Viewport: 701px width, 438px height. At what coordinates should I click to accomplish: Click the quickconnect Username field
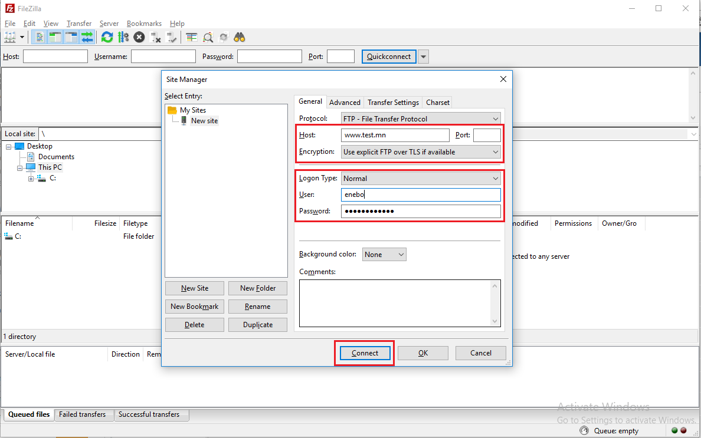[x=163, y=56]
